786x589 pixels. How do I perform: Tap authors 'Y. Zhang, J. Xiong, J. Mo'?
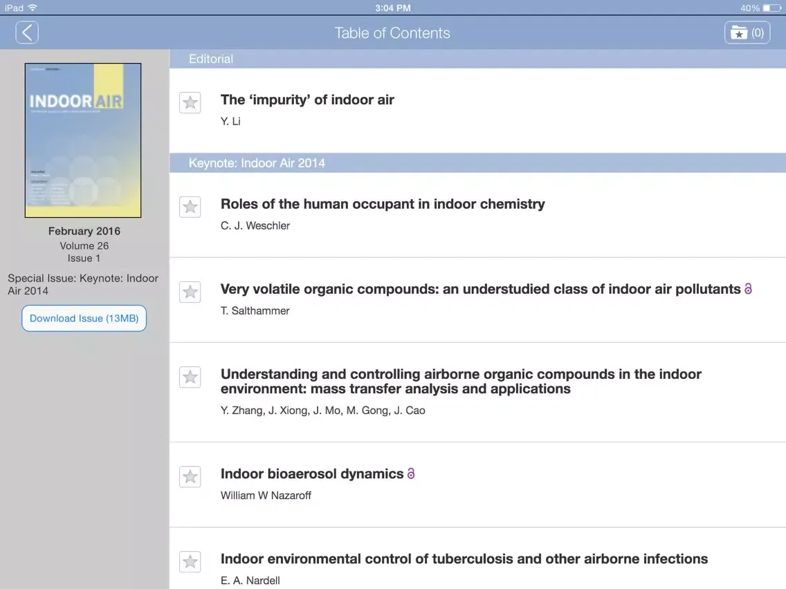pos(281,410)
